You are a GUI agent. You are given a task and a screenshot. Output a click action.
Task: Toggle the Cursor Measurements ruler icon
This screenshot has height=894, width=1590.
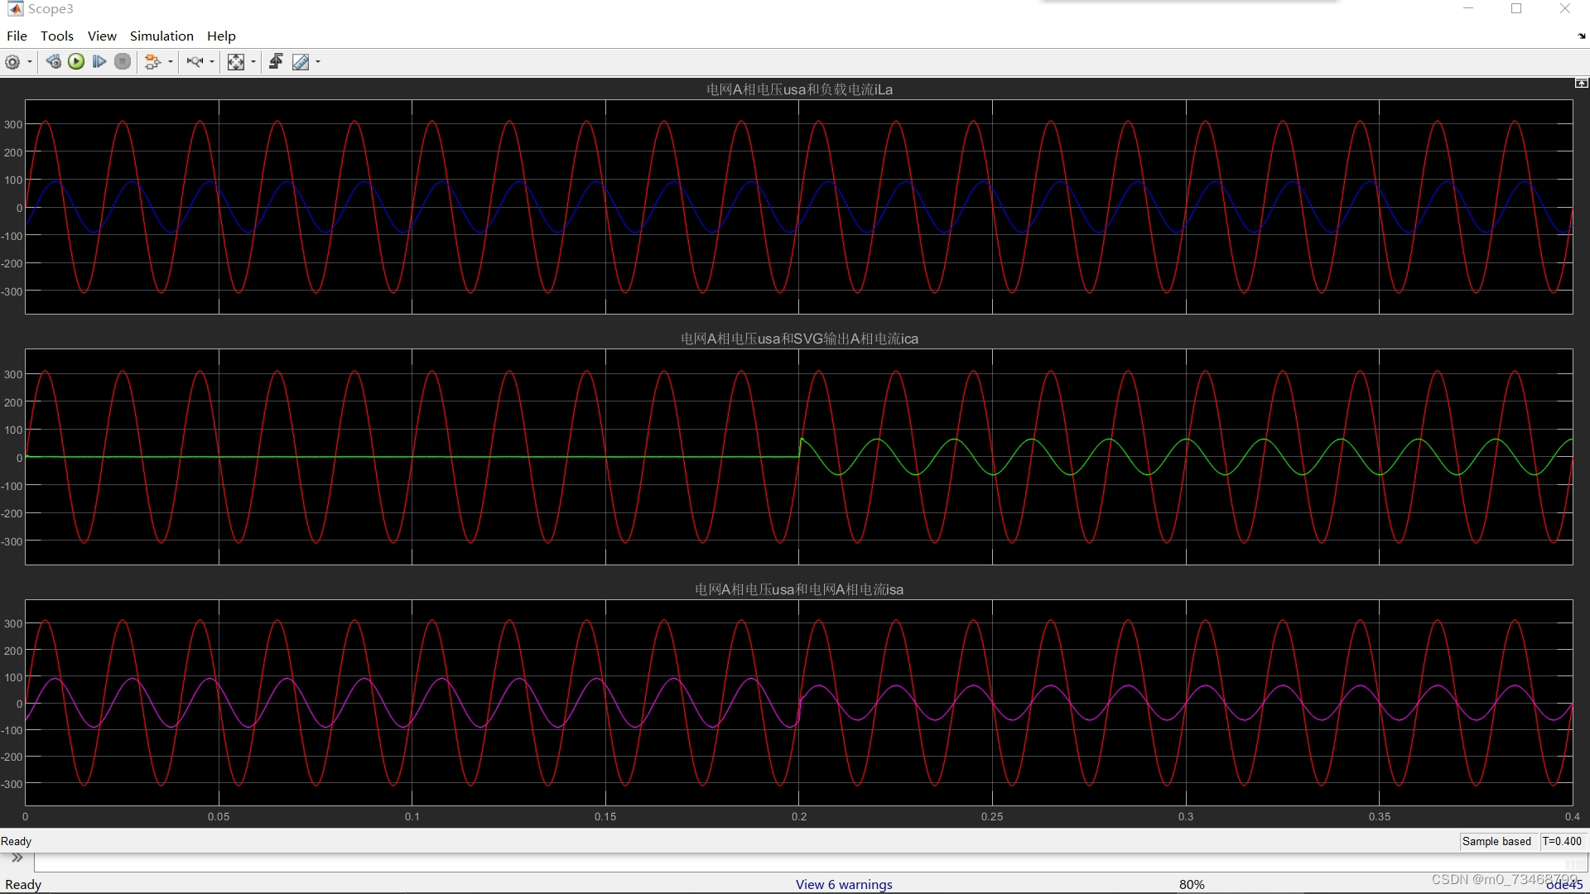pos(301,62)
